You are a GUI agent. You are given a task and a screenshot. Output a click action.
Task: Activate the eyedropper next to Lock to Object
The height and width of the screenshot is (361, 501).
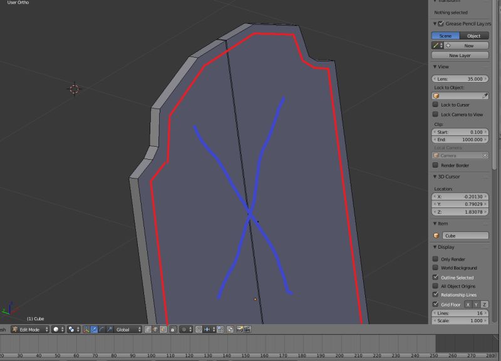485,95
